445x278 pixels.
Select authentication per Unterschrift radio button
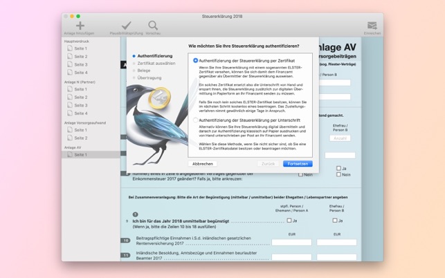(x=195, y=120)
